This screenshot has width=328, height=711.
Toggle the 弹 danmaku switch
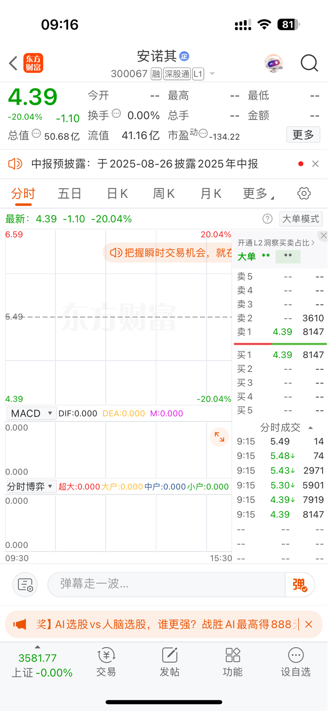click(300, 585)
